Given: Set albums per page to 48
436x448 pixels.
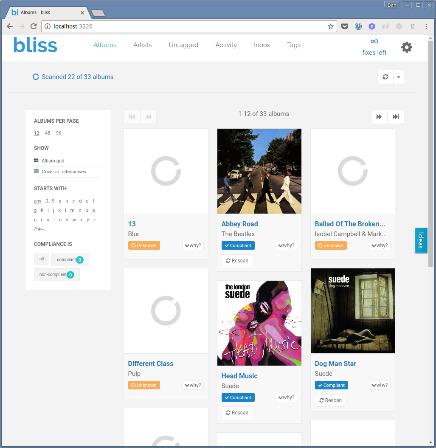Looking at the screenshot, I should coord(48,133).
